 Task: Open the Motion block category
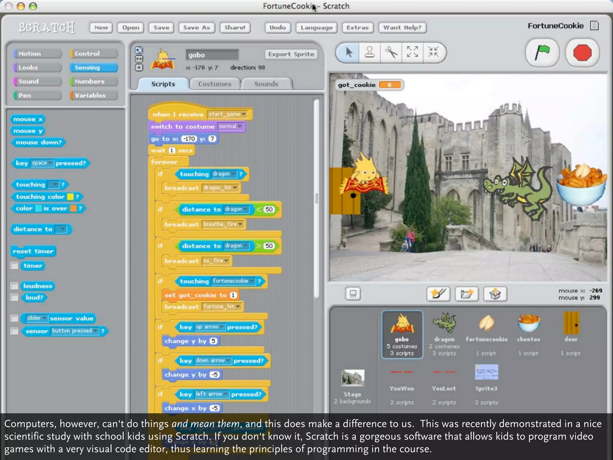[37, 54]
